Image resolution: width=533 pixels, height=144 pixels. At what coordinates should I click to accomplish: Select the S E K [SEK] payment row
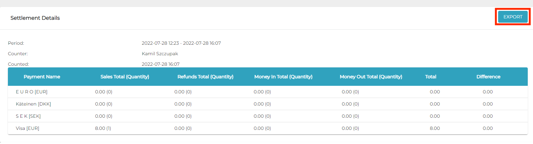28,116
